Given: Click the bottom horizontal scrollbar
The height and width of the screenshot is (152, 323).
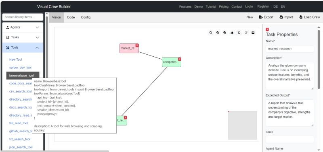Looking at the screenshot, I should [55, 151].
